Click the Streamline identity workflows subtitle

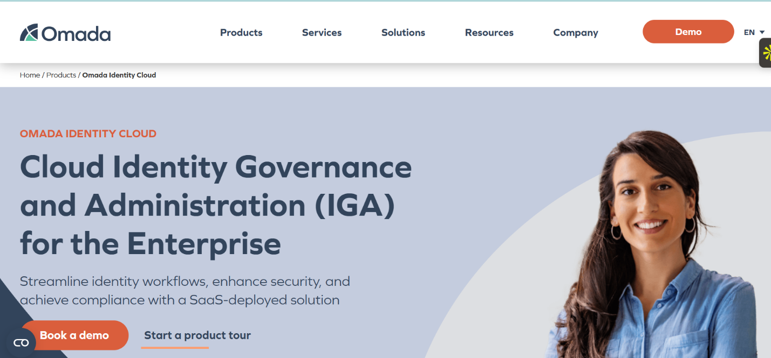click(x=185, y=291)
